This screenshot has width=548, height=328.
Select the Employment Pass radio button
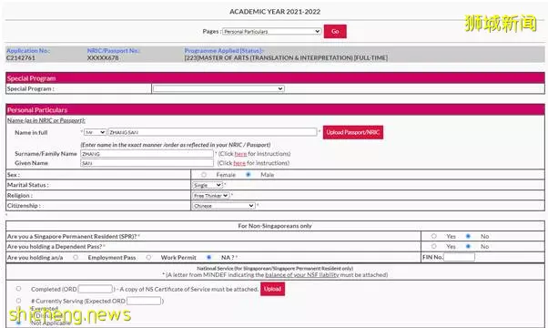point(76,257)
